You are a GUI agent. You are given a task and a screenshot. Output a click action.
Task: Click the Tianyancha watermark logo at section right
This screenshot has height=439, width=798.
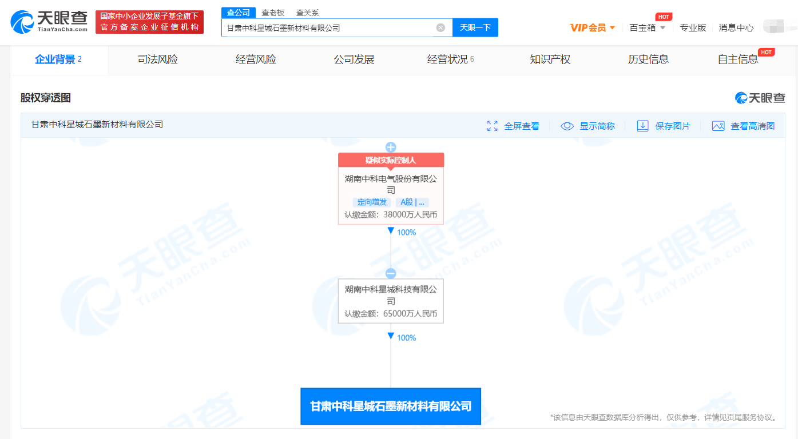pos(760,98)
